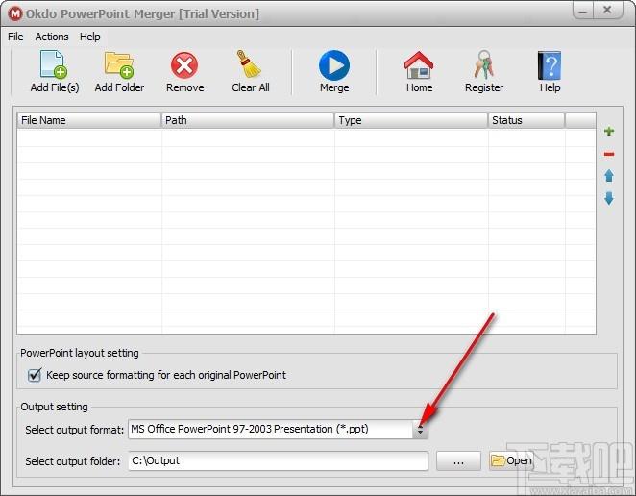Click the browse (...) button for output folder
Image resolution: width=636 pixels, height=496 pixels.
(x=458, y=461)
